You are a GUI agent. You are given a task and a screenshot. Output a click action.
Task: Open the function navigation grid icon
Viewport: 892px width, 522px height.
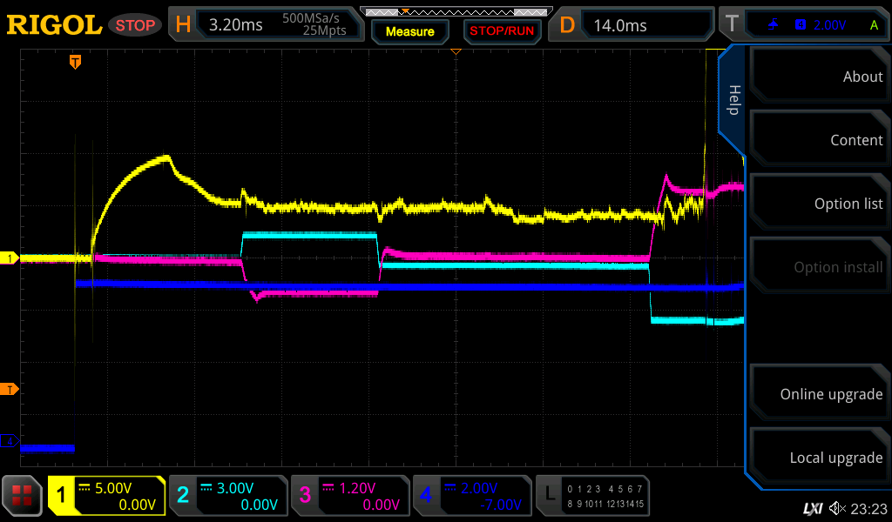(23, 496)
